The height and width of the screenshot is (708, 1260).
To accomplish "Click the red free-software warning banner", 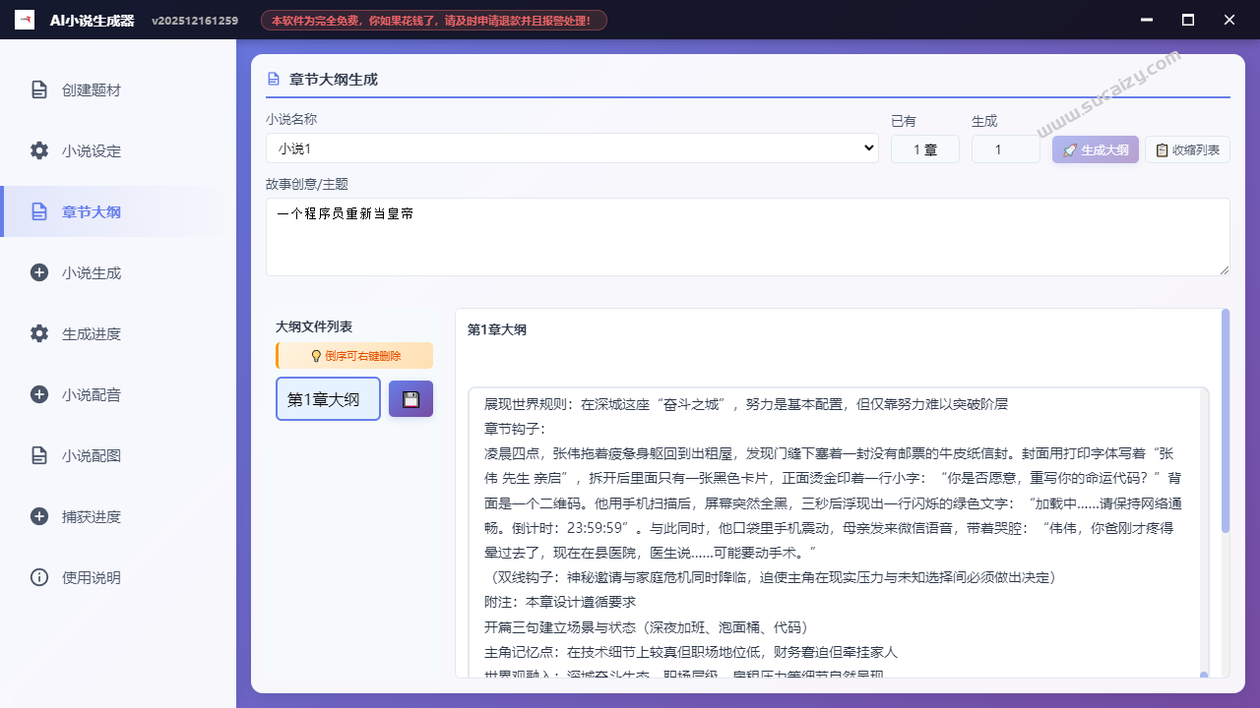I will pos(433,19).
